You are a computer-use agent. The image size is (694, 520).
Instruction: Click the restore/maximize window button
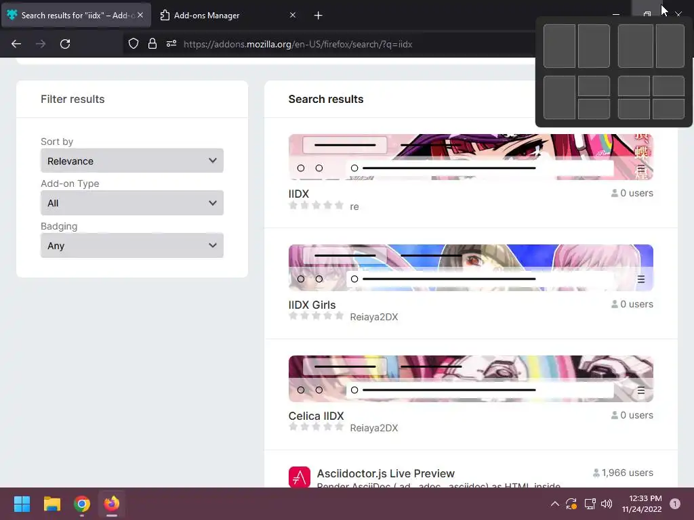pos(647,14)
